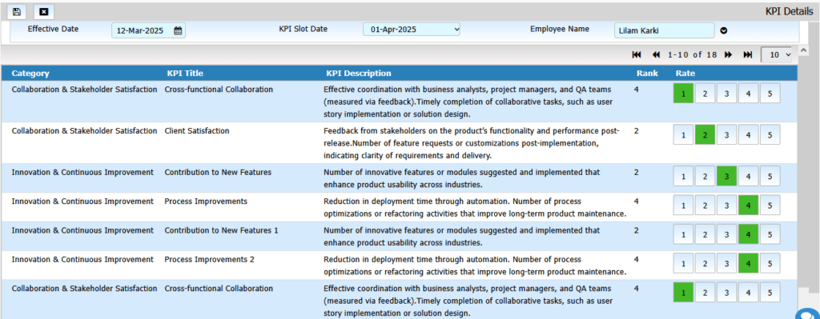Rate Contribution to New Features 1 as 3
This screenshot has width=820, height=319.
pyautogui.click(x=726, y=234)
